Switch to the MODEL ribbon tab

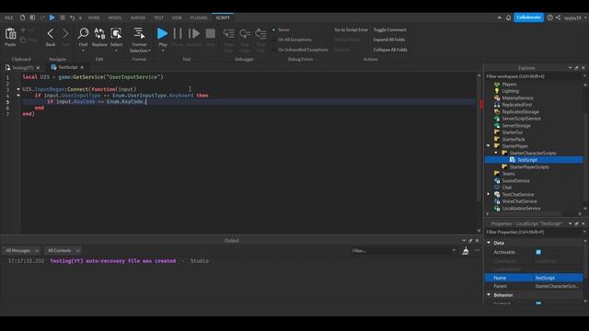point(115,17)
